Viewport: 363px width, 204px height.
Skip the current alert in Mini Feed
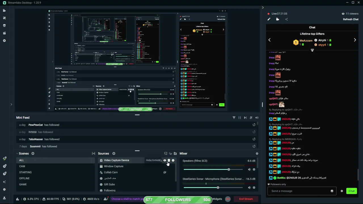(245, 118)
